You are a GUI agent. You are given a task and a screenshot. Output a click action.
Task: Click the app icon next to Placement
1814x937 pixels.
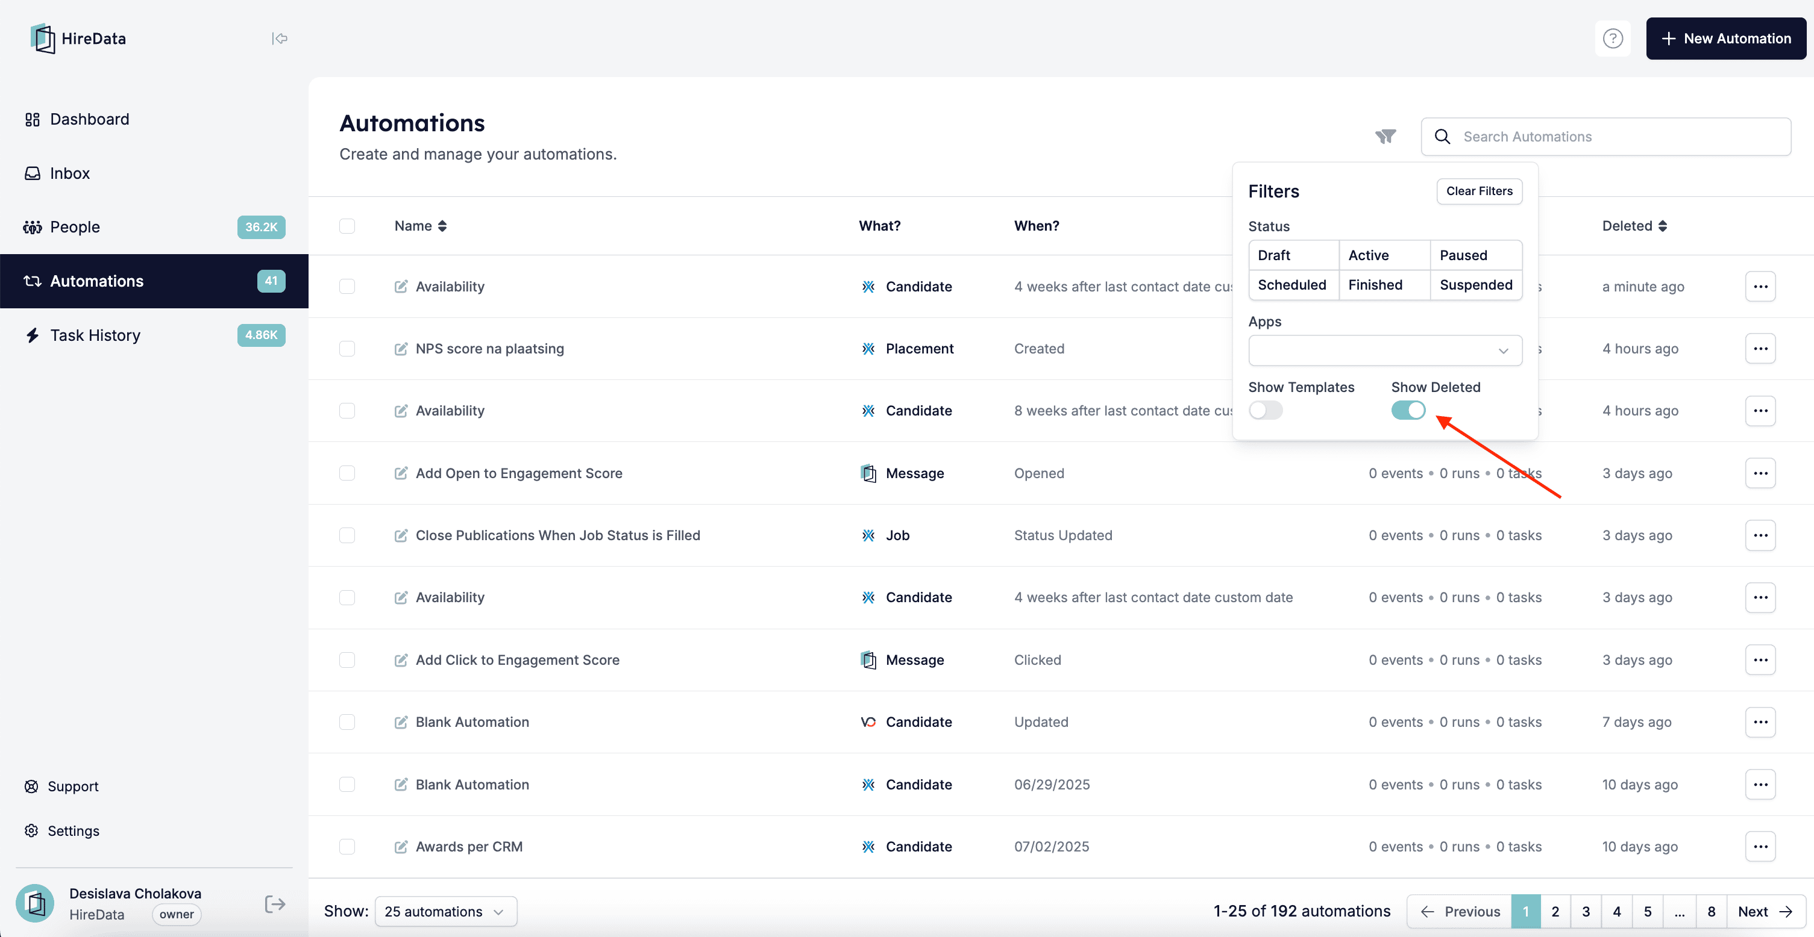click(x=868, y=349)
